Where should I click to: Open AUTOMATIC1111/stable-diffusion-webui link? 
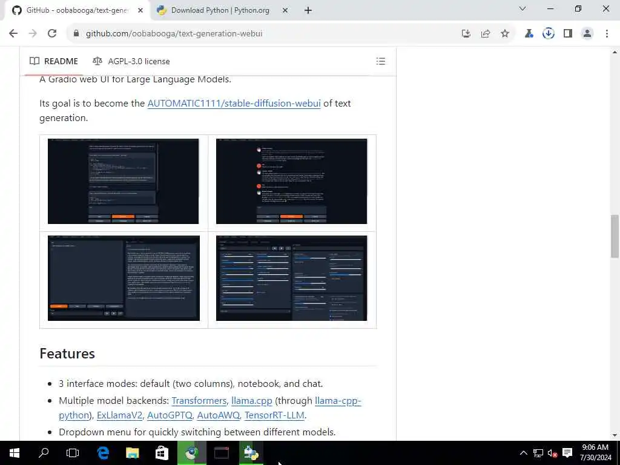tap(234, 103)
